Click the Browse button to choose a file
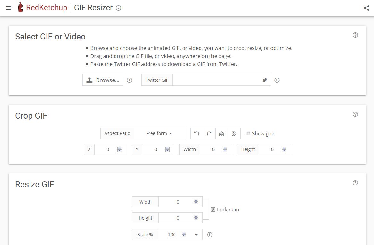374x245 pixels. coord(103,80)
